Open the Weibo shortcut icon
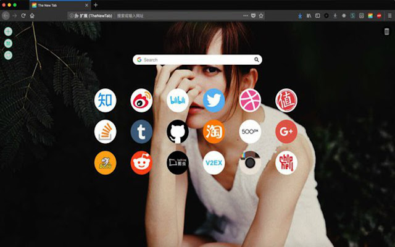The image size is (395, 247). (141, 100)
